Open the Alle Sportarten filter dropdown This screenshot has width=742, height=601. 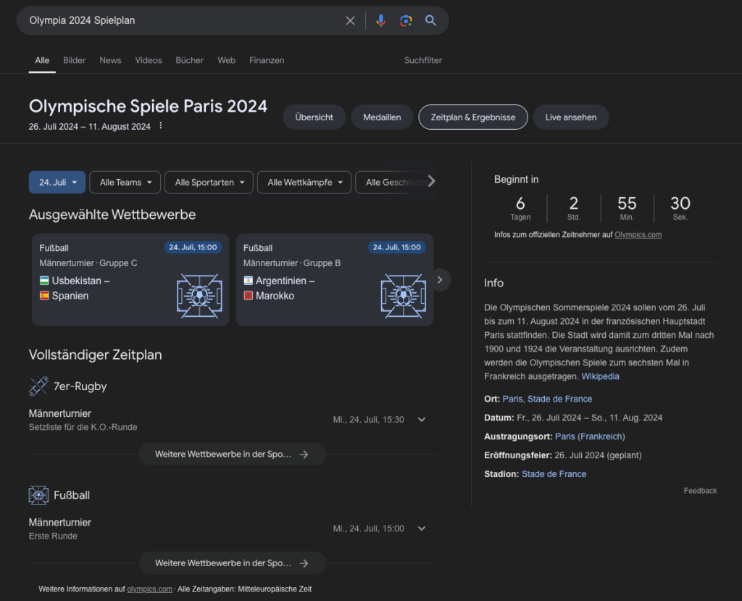pyautogui.click(x=209, y=183)
